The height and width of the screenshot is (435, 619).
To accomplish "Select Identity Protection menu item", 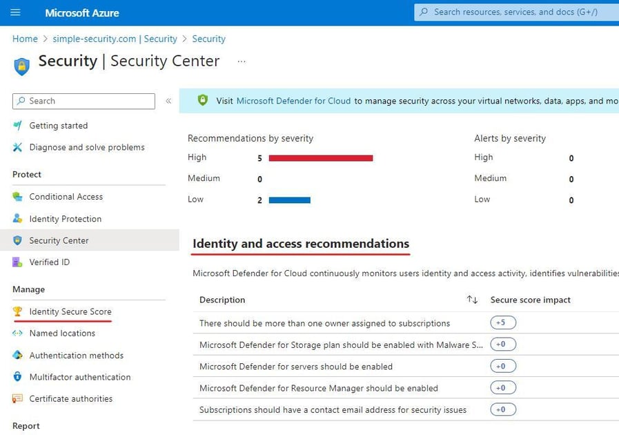I will click(x=65, y=219).
